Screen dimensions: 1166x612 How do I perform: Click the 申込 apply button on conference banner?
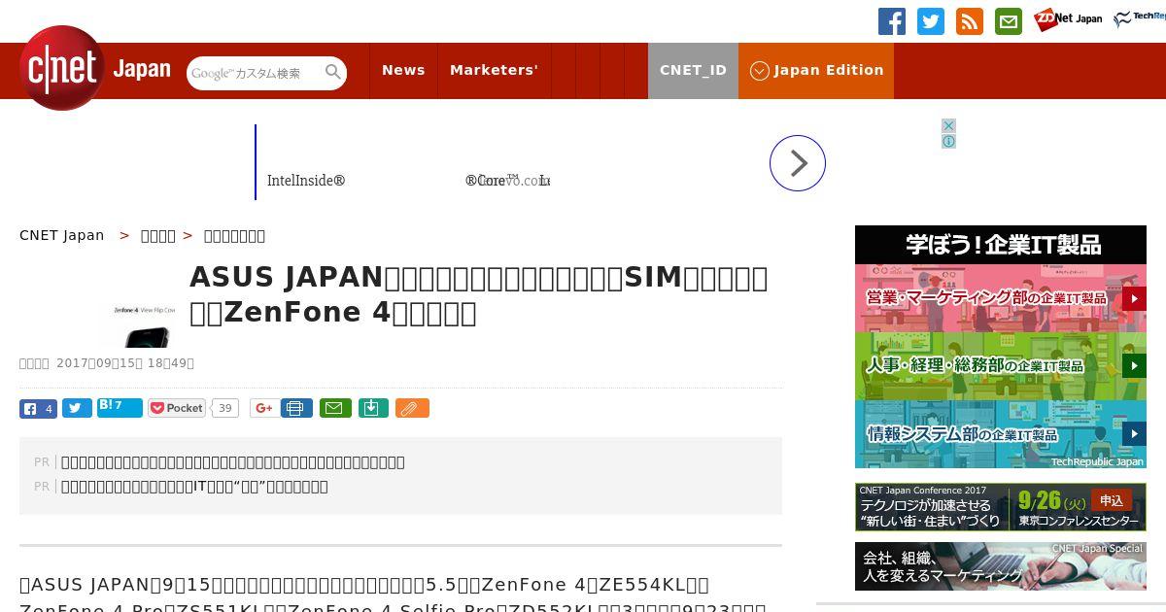tap(1111, 500)
